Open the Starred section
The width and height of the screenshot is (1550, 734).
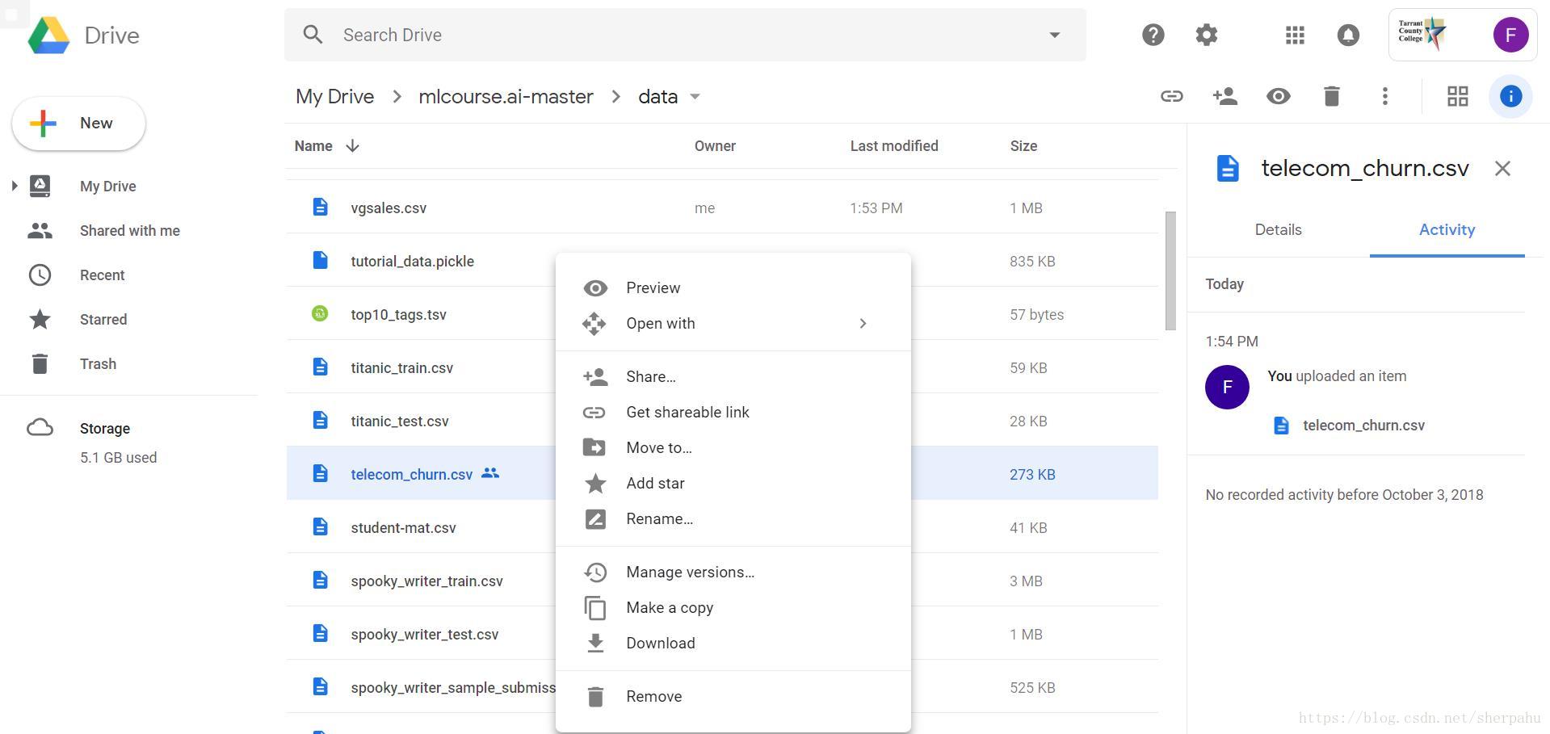(x=103, y=320)
